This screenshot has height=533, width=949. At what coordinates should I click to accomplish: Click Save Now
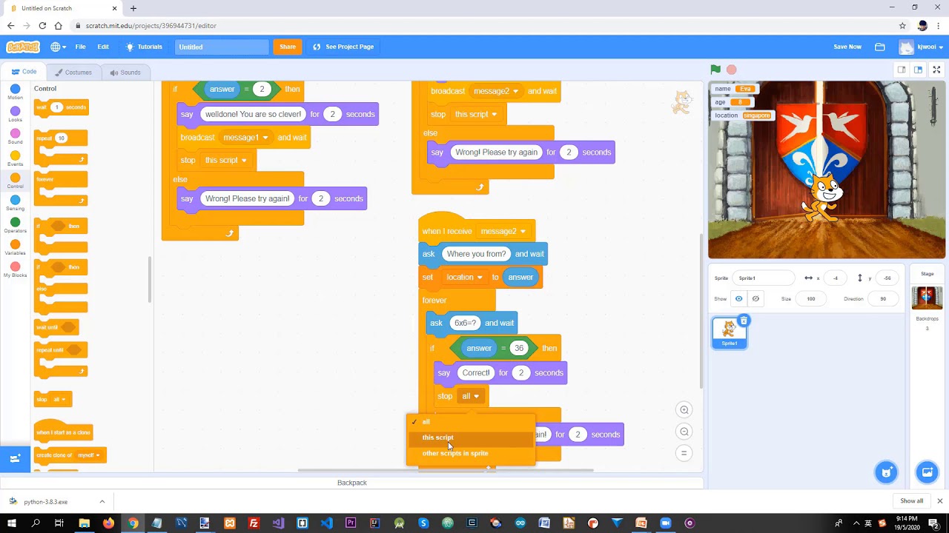pos(847,47)
